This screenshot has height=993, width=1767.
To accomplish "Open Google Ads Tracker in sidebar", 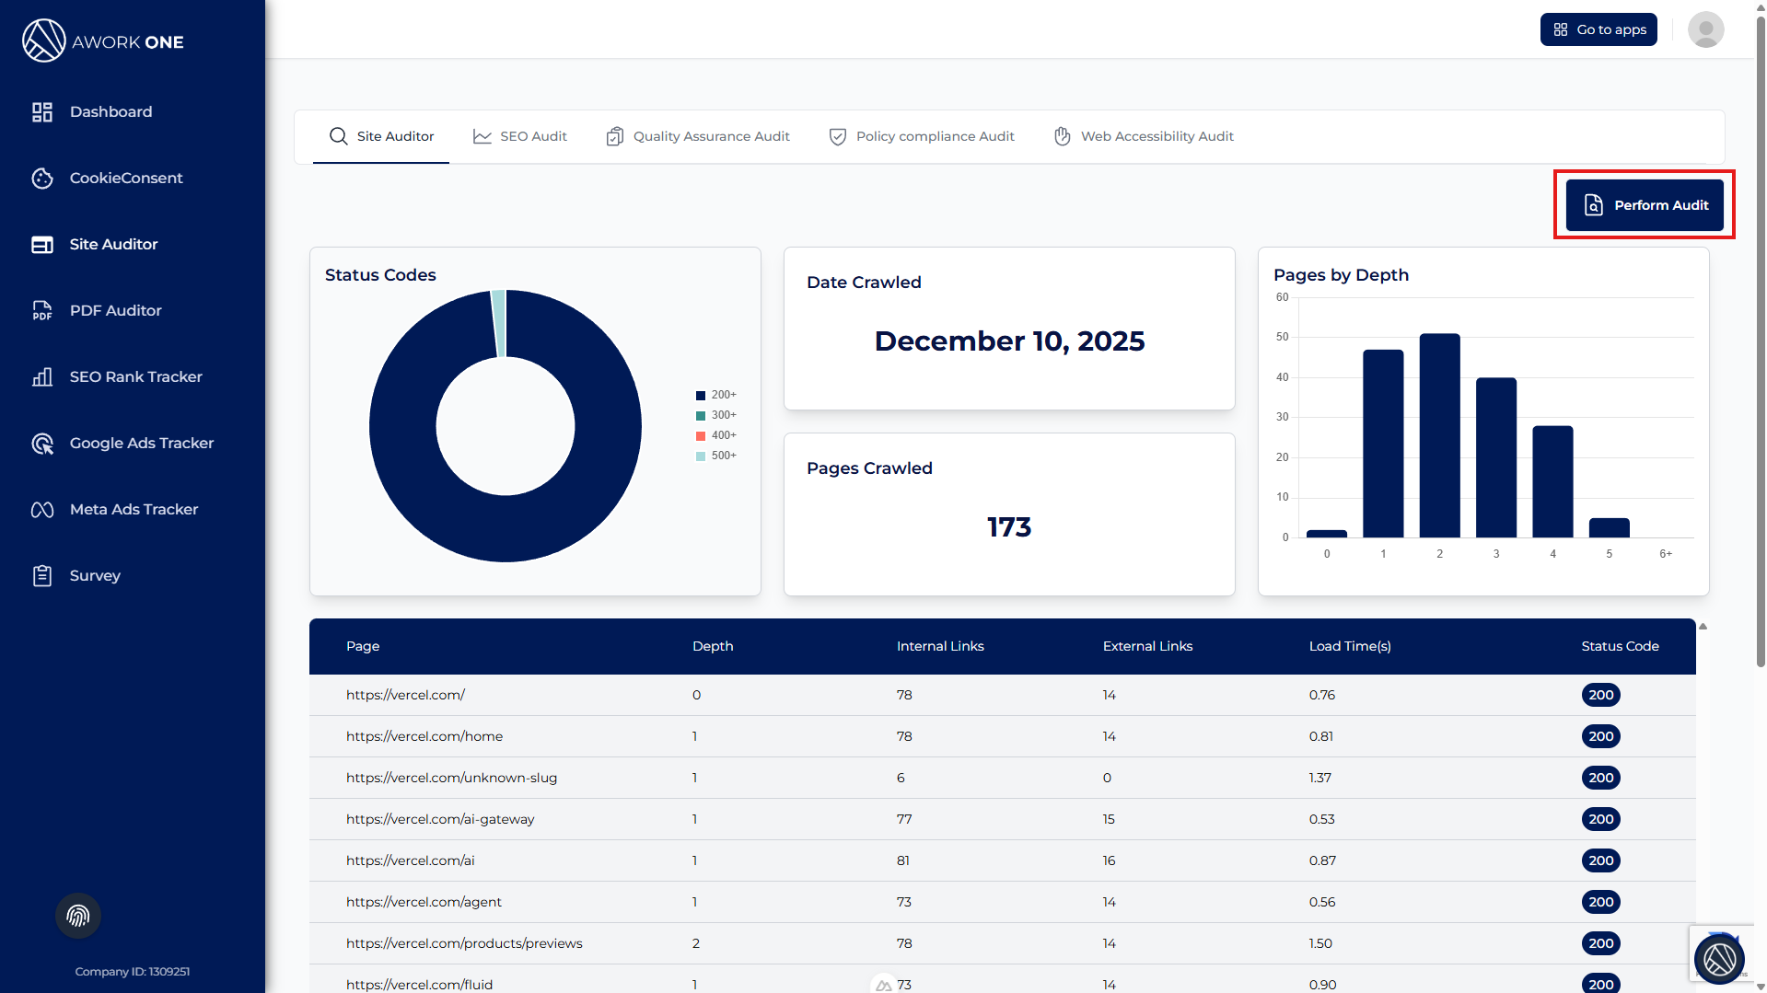I will (141, 444).
